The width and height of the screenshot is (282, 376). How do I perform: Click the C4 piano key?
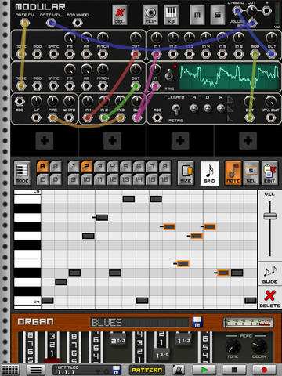pyautogui.click(x=27, y=301)
